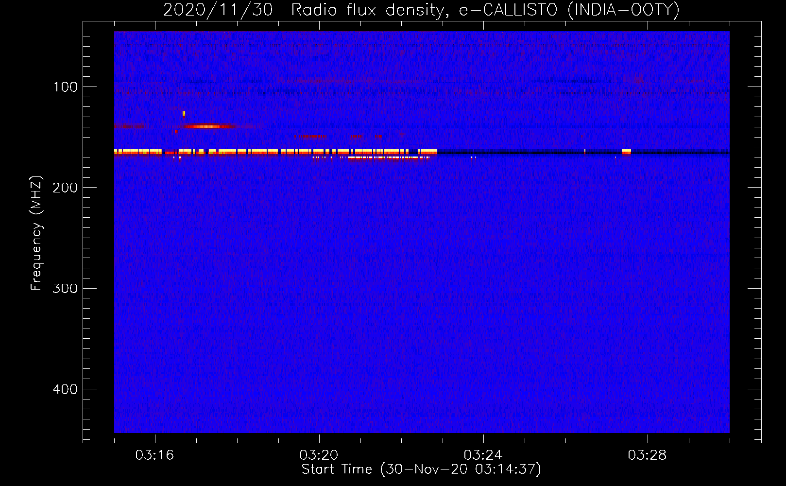Screen dimensions: 786x486
Task: Click the plot title text '2020/11/30 Radio flux density'
Action: tap(304, 10)
